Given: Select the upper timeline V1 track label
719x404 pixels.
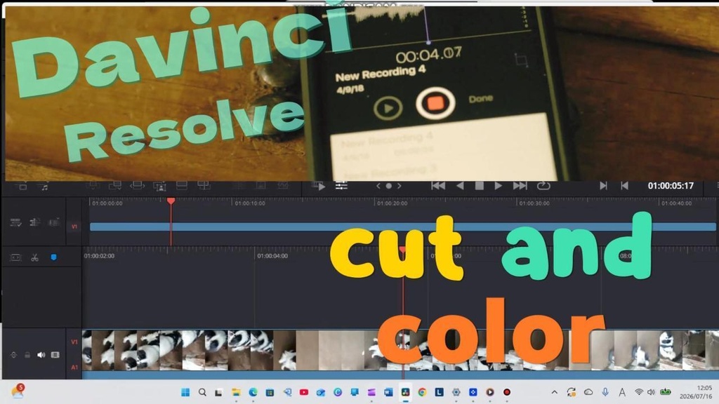Looking at the screenshot, I should tap(74, 227).
